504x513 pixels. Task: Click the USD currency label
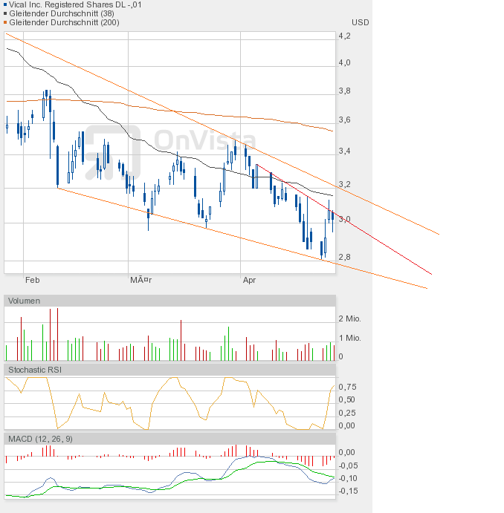coord(360,22)
